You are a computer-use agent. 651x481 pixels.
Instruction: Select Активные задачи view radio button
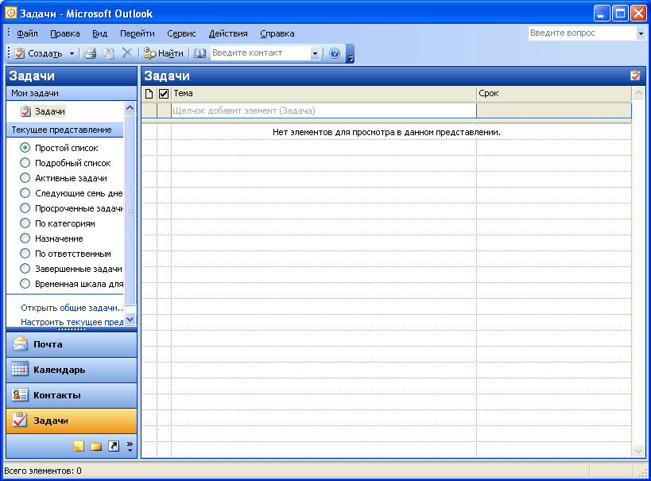pos(25,178)
